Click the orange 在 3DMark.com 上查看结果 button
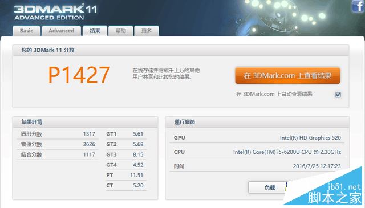The width and height of the screenshot is (365, 208). point(287,76)
